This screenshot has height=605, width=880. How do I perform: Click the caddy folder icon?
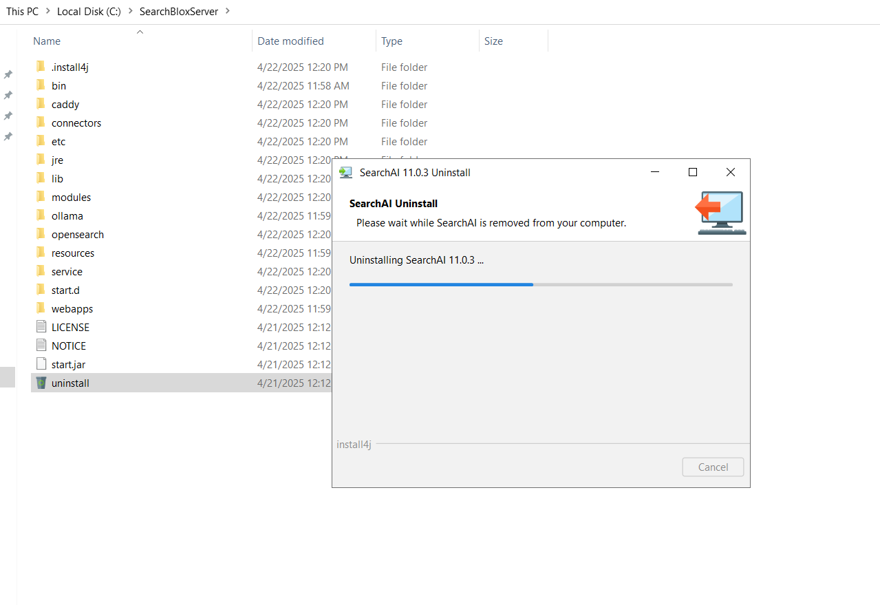[x=41, y=104]
